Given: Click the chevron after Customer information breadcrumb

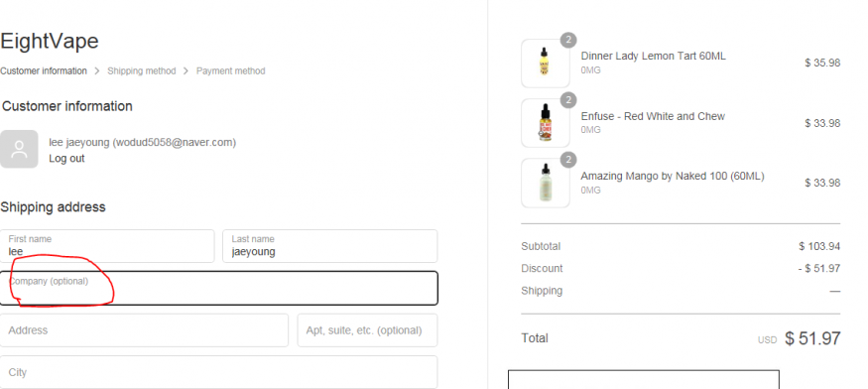Looking at the screenshot, I should (97, 70).
